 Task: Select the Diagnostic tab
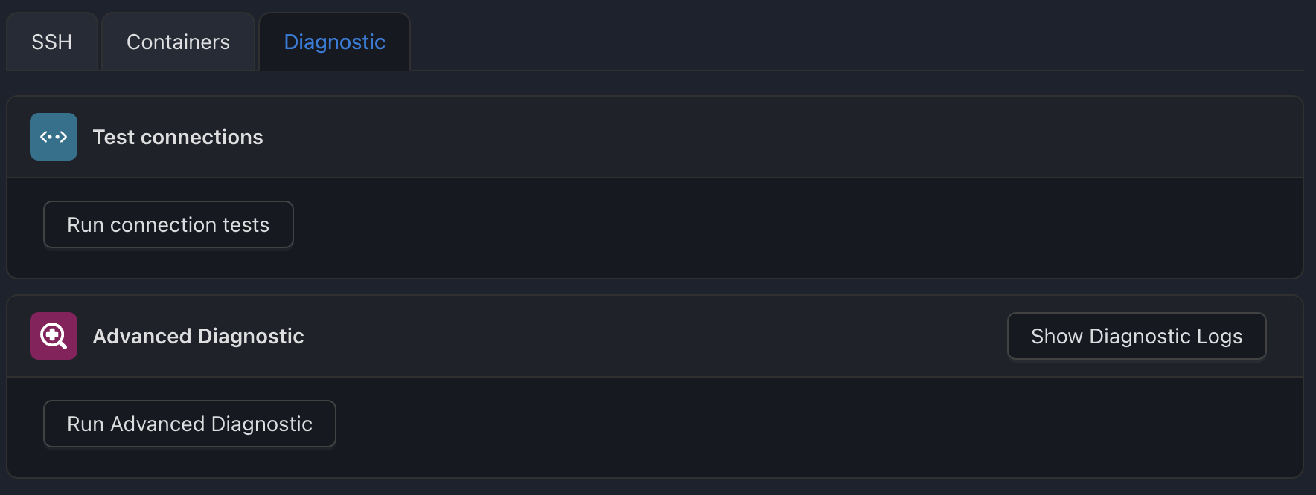click(335, 42)
